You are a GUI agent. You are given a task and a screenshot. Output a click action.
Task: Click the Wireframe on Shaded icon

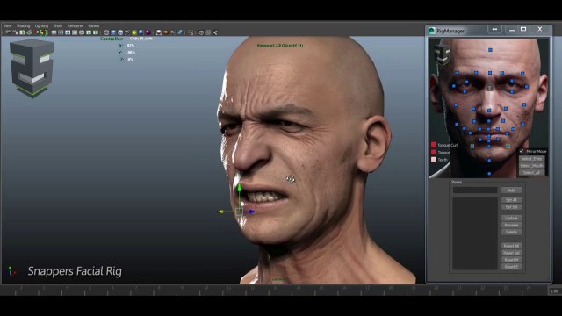point(126,32)
